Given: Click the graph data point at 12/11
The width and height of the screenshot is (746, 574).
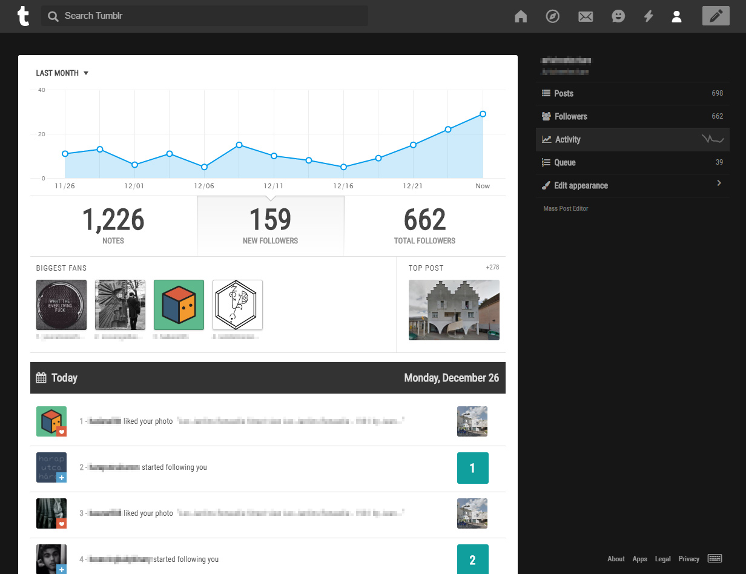Looking at the screenshot, I should coord(274,156).
